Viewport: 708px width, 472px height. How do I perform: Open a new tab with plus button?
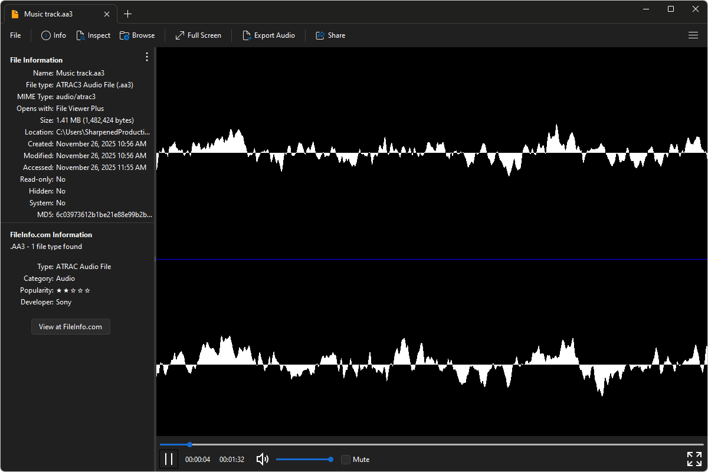point(127,14)
